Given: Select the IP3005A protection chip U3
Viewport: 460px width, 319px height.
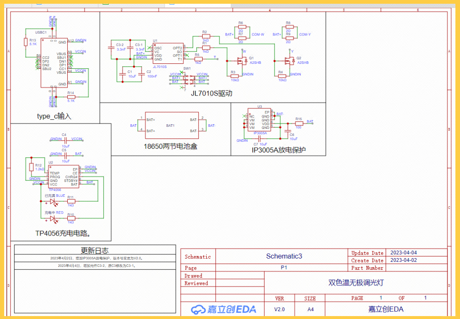Looking at the screenshot, I should 259,120.
